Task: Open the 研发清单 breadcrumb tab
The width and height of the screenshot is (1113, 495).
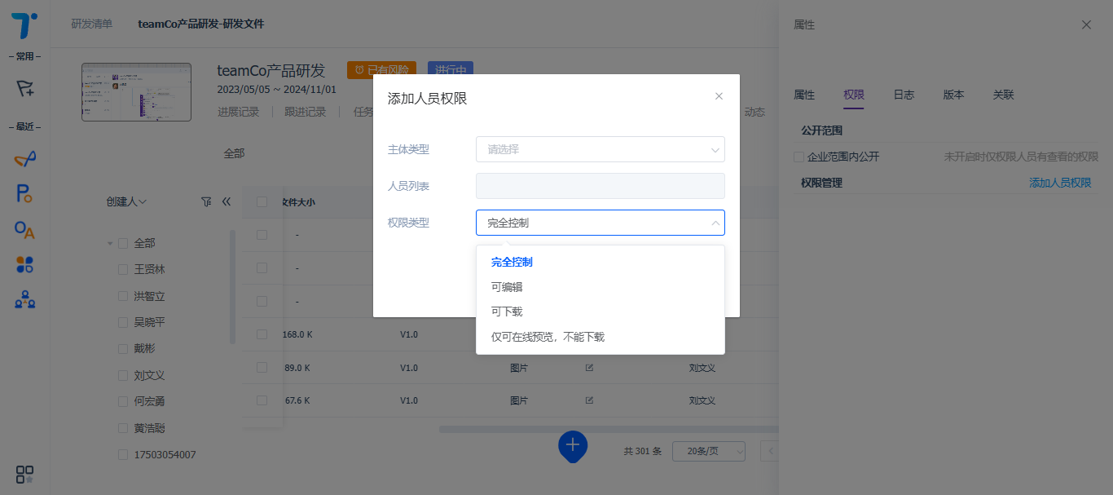Action: [92, 24]
